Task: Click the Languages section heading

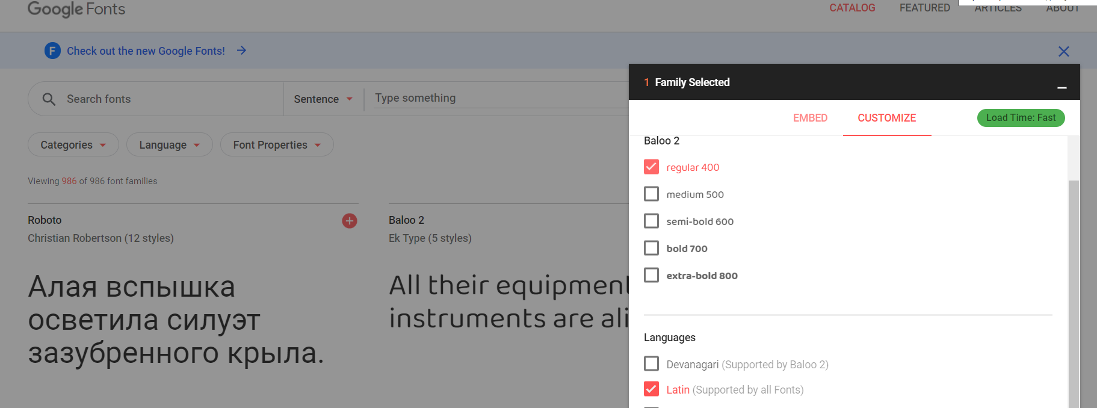Action: tap(669, 338)
